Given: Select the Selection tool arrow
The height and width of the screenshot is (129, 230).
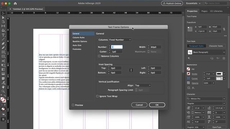Looking at the screenshot, I should point(3,13).
